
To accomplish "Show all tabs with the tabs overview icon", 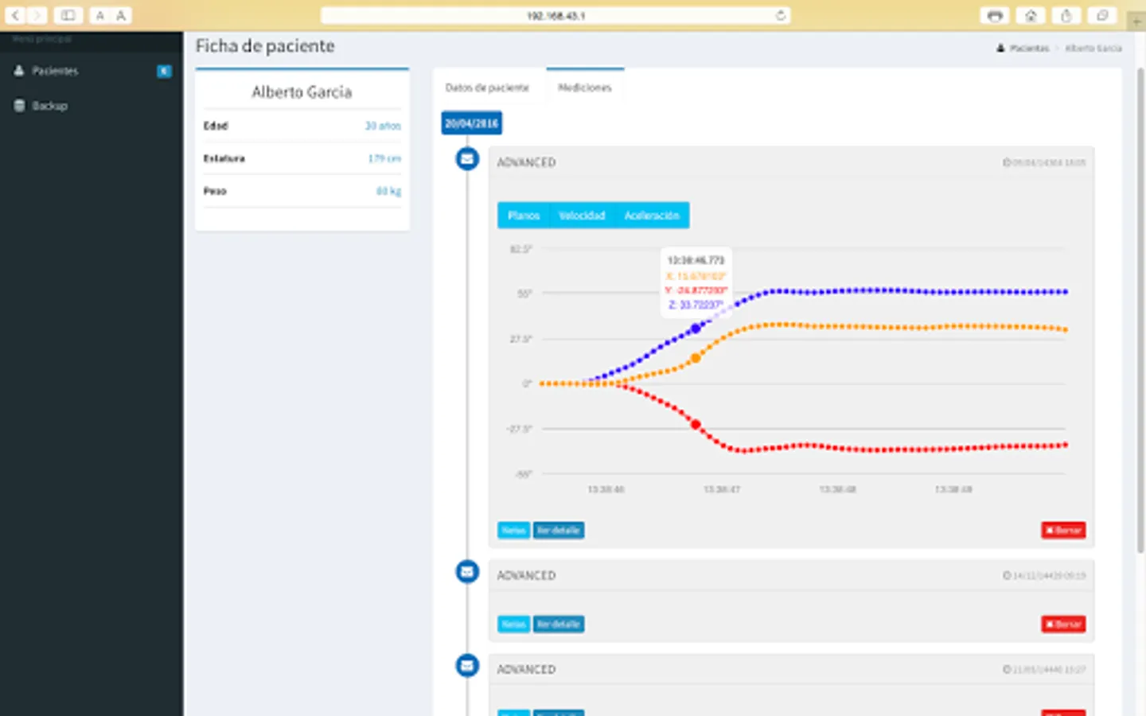I will (x=1102, y=15).
